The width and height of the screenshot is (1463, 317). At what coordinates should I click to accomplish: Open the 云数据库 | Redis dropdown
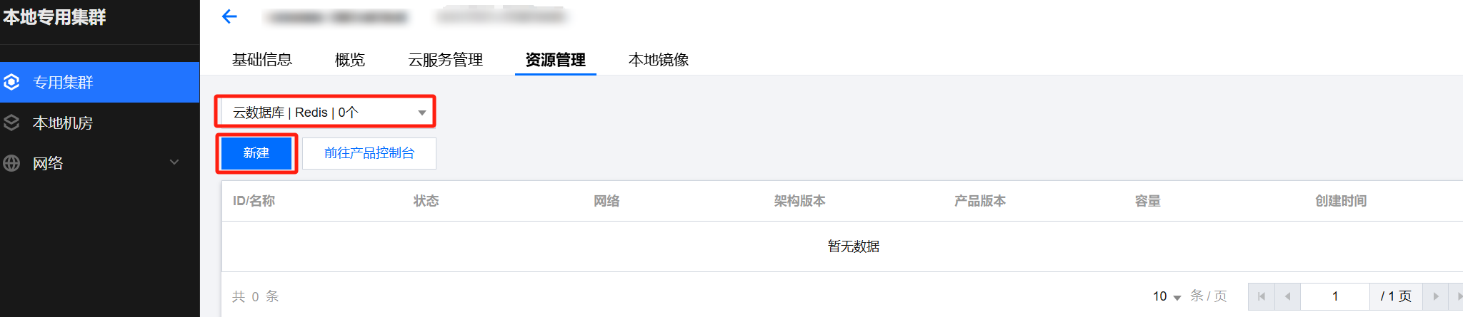pyautogui.click(x=325, y=113)
